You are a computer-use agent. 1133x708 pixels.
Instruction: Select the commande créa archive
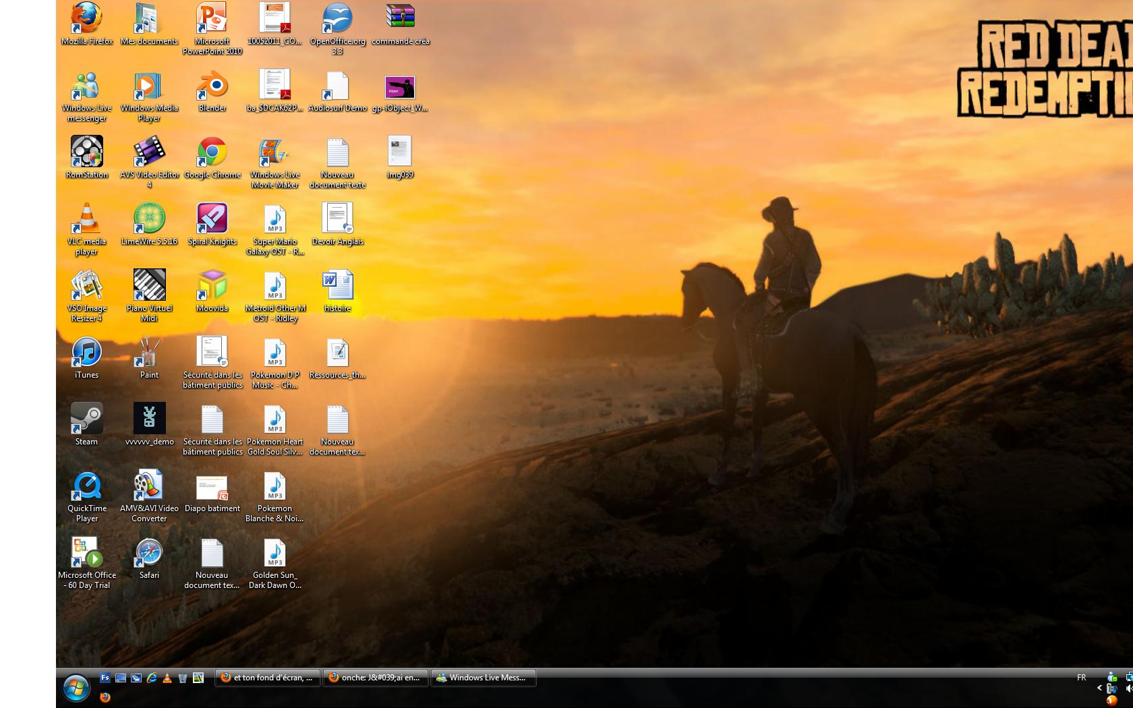point(400,24)
